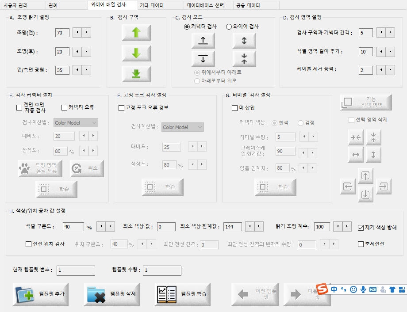Click the Sogou S input method icon
This screenshot has width=407, height=312.
323,289
